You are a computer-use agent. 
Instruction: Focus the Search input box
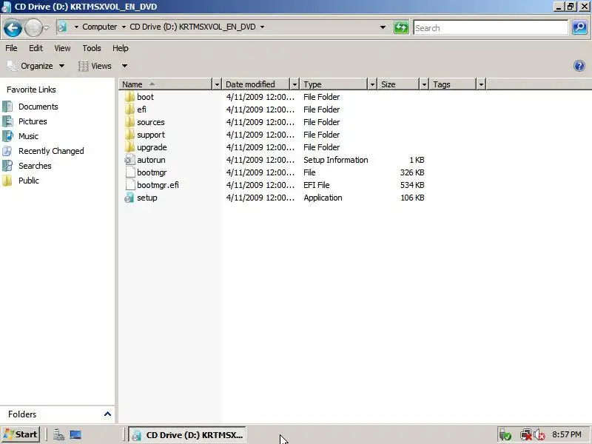click(491, 27)
